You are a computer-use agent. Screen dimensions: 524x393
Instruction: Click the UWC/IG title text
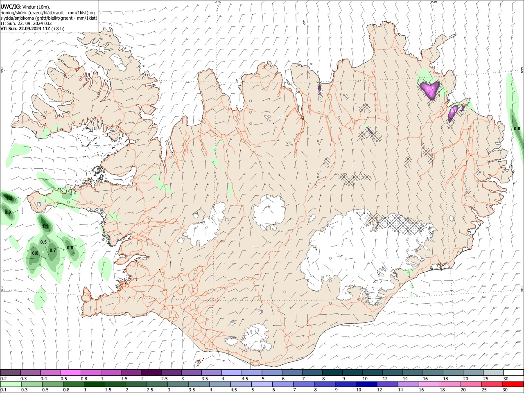tap(10, 7)
